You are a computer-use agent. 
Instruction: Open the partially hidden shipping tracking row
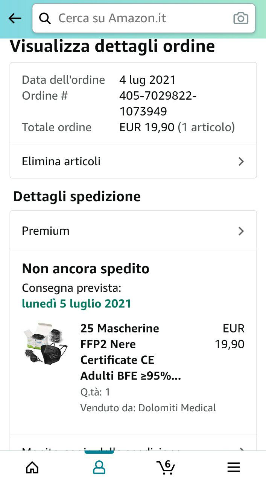[x=133, y=443]
